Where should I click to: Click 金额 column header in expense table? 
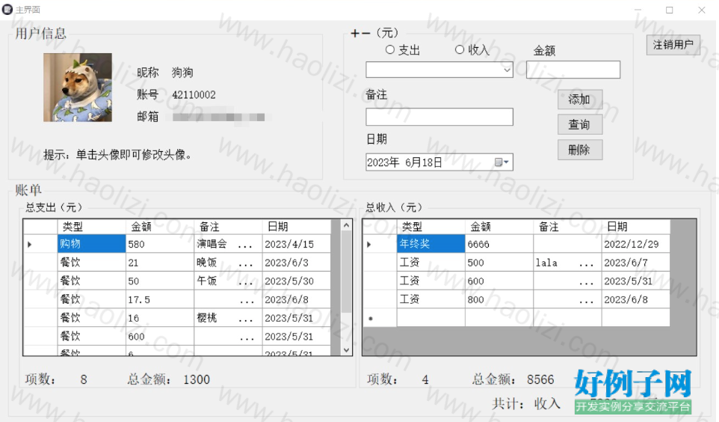[x=160, y=227]
